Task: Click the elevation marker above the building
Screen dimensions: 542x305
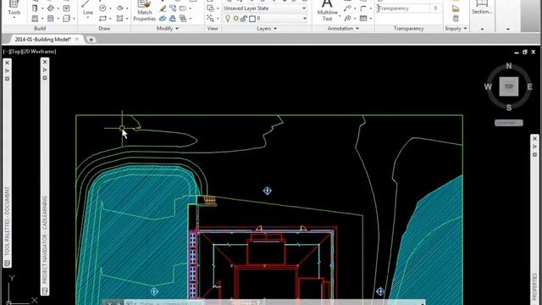Action: point(268,191)
